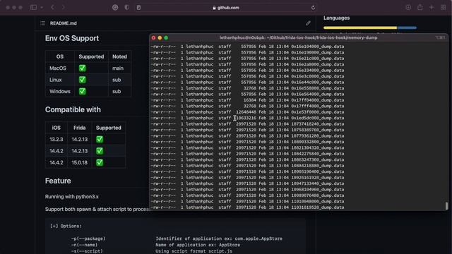Click the 12648448 file size in Terminal
452x254 pixels.
tap(246, 112)
